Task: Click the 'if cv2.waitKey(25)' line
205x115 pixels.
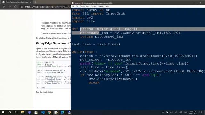Action: [x=120, y=75]
